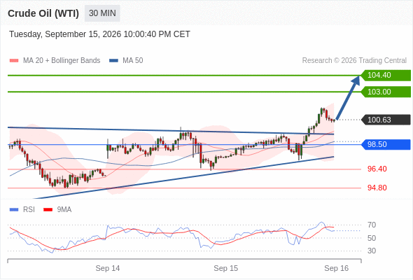The image size is (413, 280).
Task: Click the red 9MA legend swatch
Action: pos(48,210)
